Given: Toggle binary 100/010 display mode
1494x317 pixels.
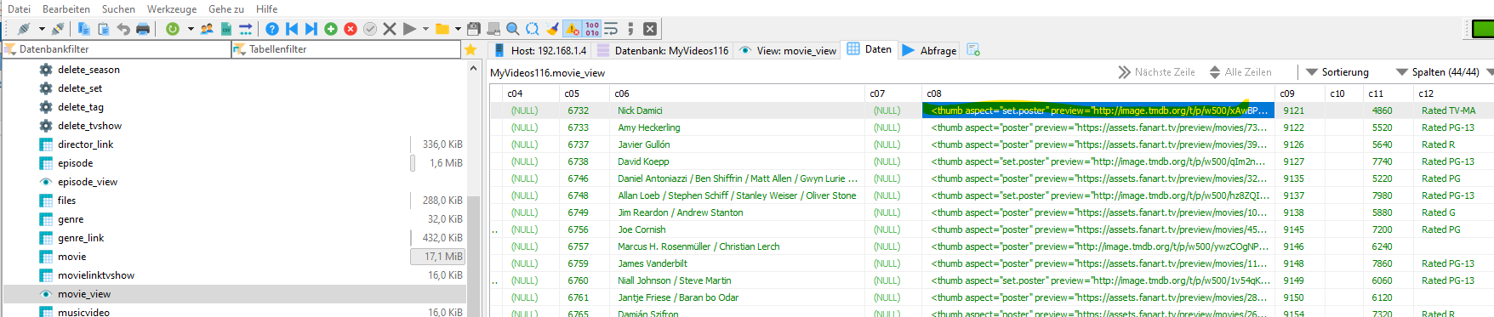Looking at the screenshot, I should pos(592,29).
